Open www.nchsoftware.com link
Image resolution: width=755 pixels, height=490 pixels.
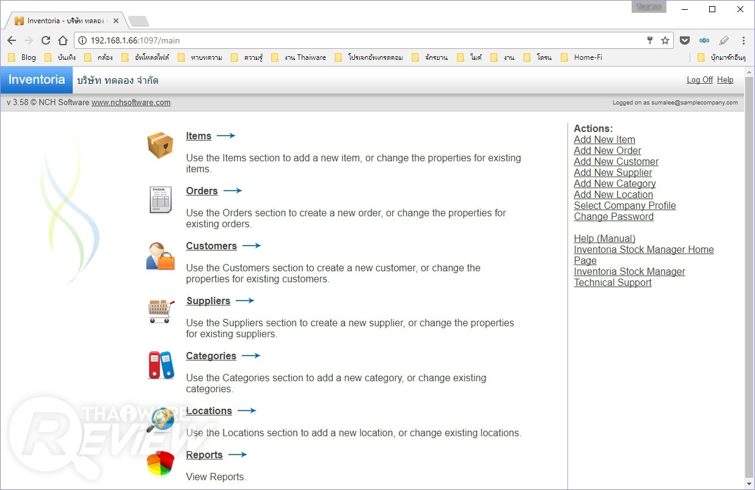131,103
